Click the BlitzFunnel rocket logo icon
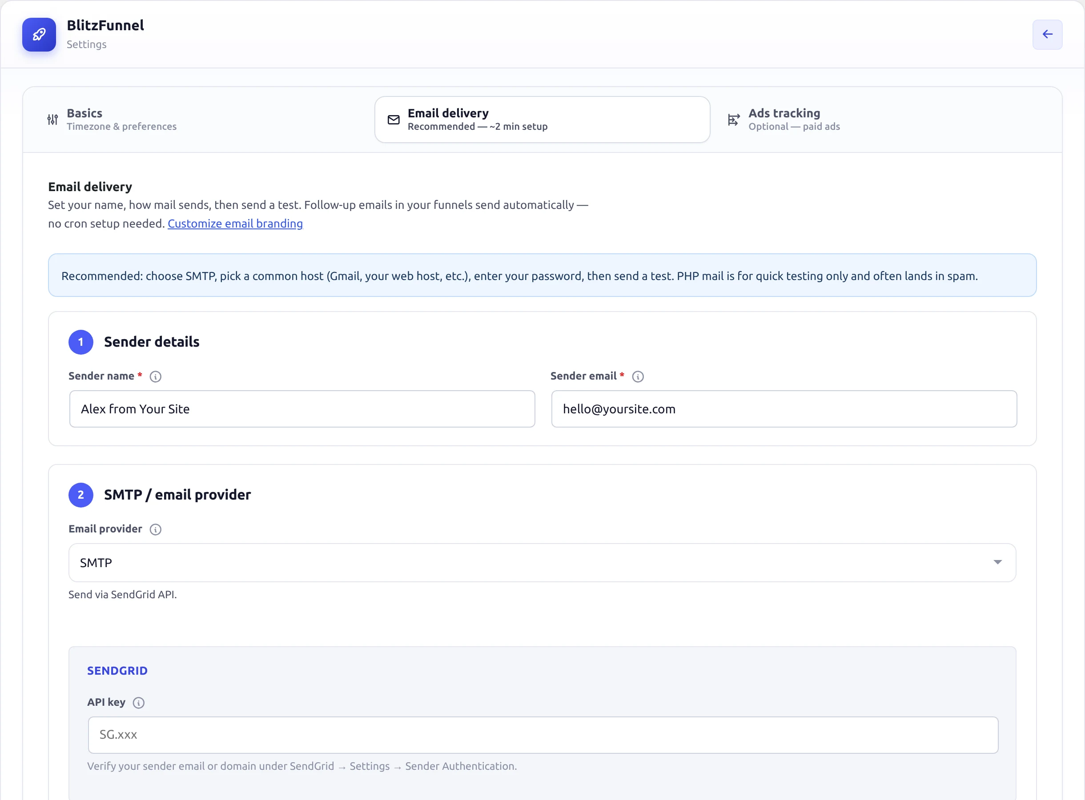The width and height of the screenshot is (1085, 800). [x=39, y=34]
